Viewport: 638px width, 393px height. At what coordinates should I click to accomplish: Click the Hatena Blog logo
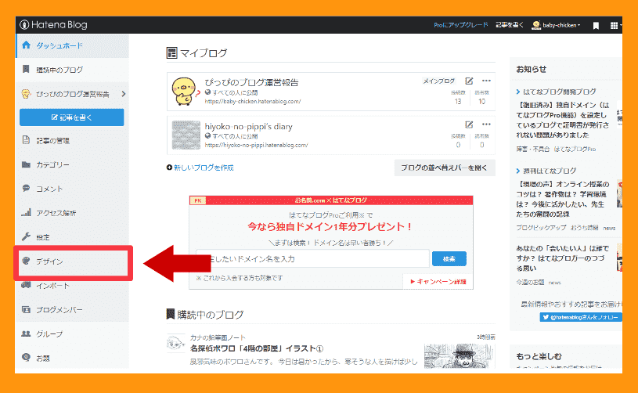point(53,25)
